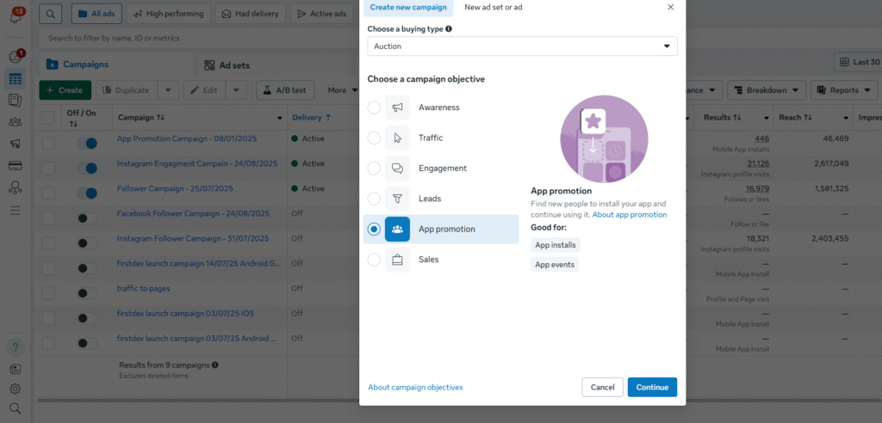Open the About campaign objectives link

[415, 388]
